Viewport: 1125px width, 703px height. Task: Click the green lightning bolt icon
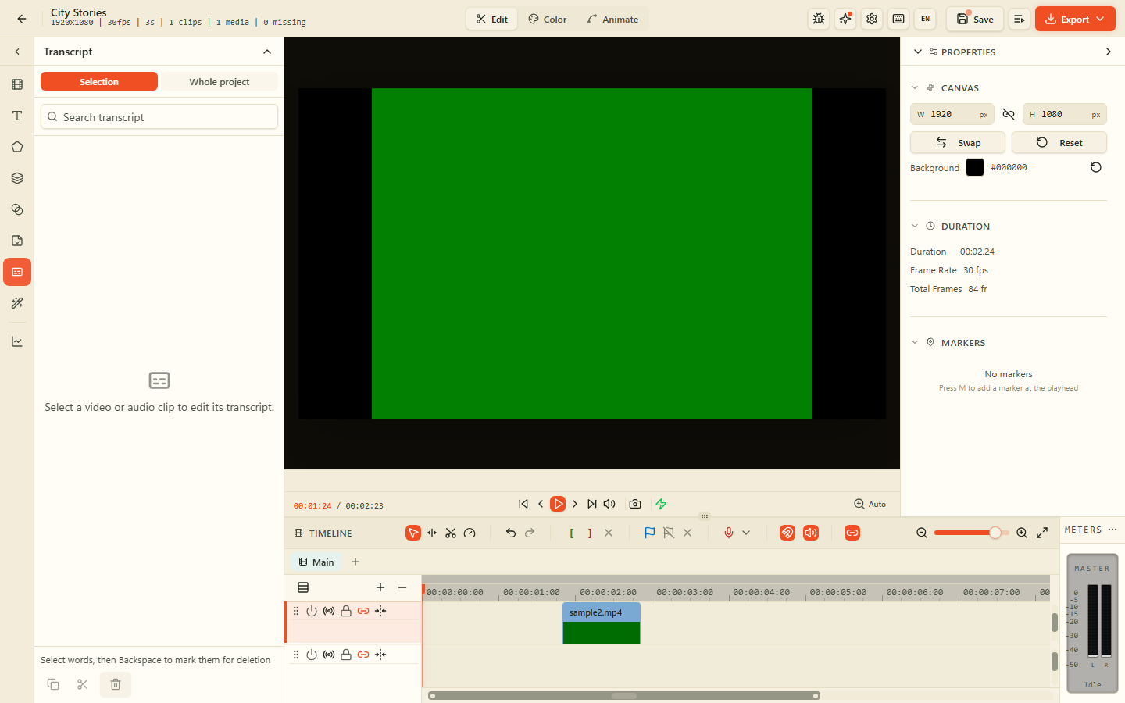661,504
